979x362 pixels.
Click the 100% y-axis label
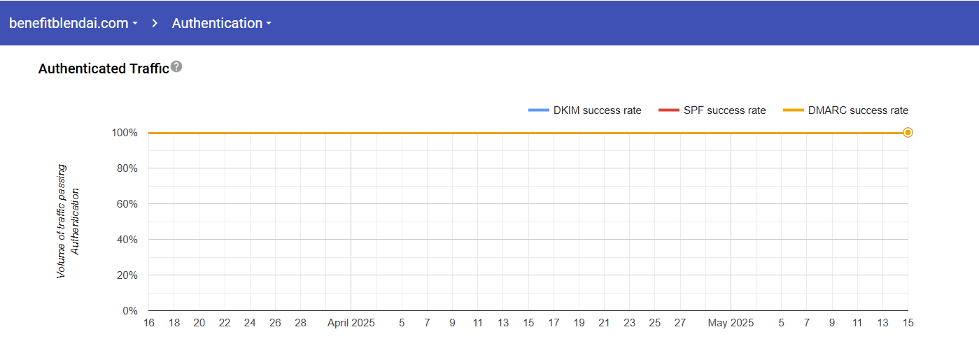click(124, 133)
